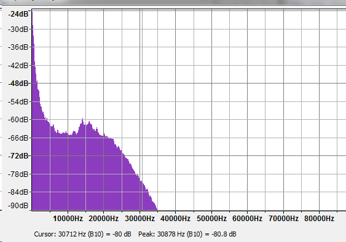
Task: Click the Peak 30878 Hz readout text
Action: 187,234
